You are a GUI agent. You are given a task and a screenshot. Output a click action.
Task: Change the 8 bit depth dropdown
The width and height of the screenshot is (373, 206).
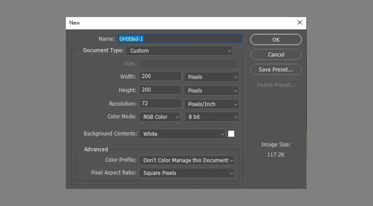pos(212,117)
